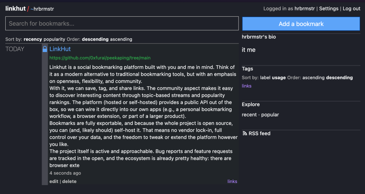
Task: Open the LinkHut bookmark title
Action: point(60,49)
